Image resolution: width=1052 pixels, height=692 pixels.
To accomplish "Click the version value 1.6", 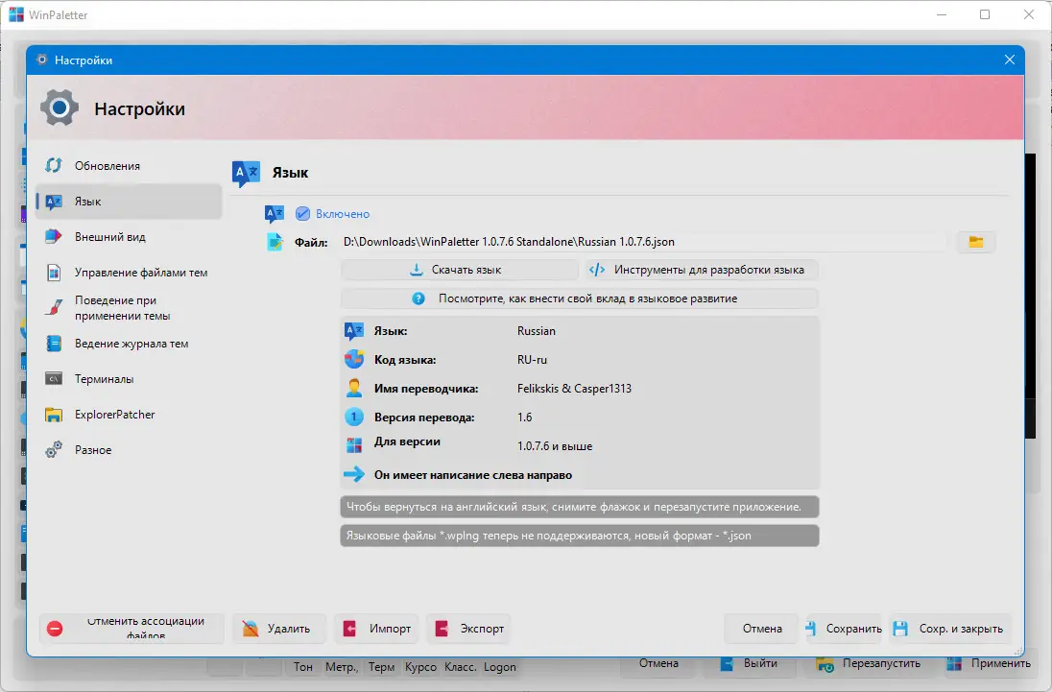I will pyautogui.click(x=525, y=418).
